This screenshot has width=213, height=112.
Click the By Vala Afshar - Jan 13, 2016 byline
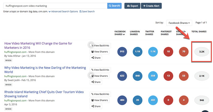tap(20, 56)
